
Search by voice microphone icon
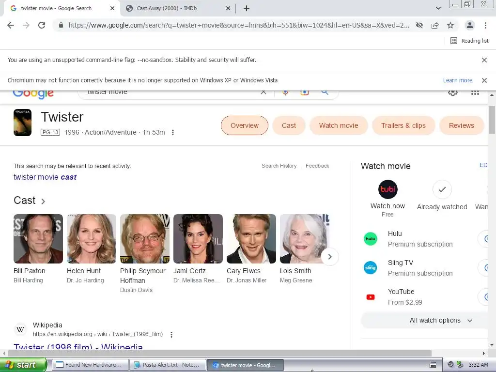tap(285, 93)
